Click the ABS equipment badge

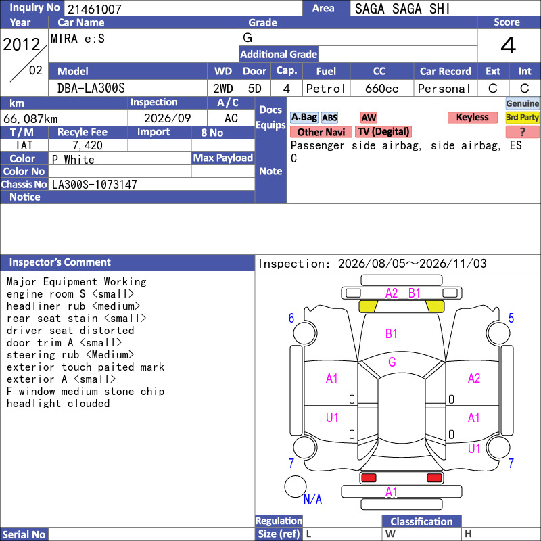329,118
